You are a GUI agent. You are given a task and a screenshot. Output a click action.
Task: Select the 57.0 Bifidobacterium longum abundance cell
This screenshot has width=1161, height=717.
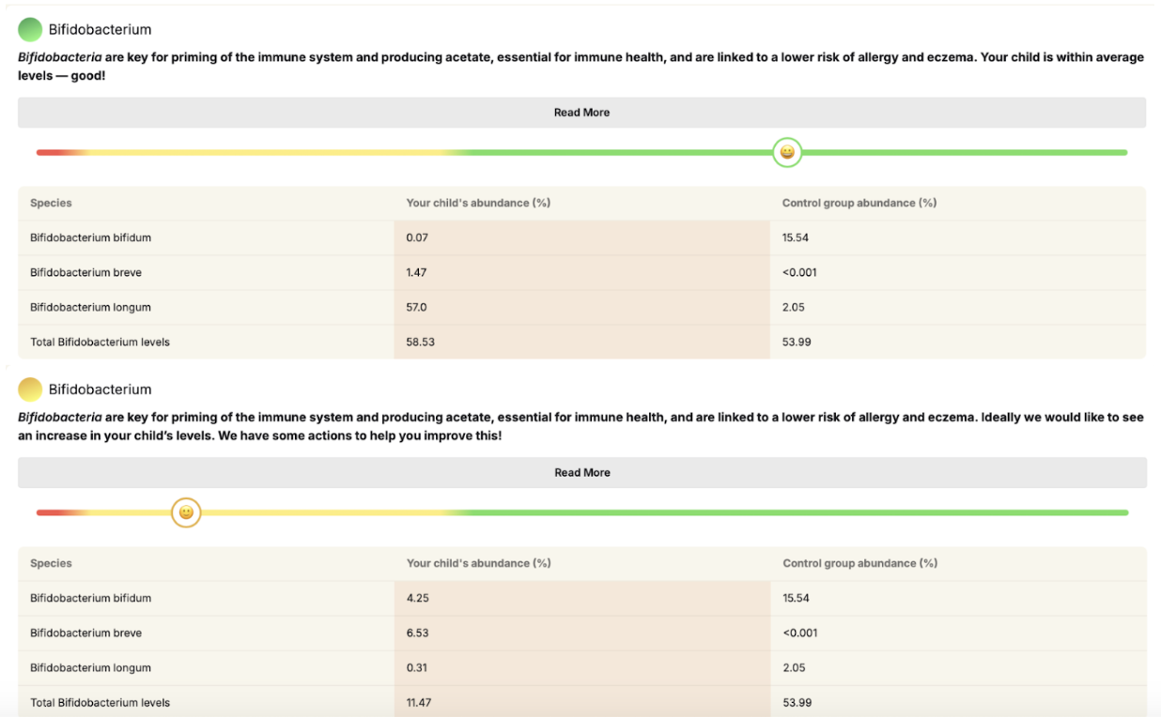pos(416,308)
